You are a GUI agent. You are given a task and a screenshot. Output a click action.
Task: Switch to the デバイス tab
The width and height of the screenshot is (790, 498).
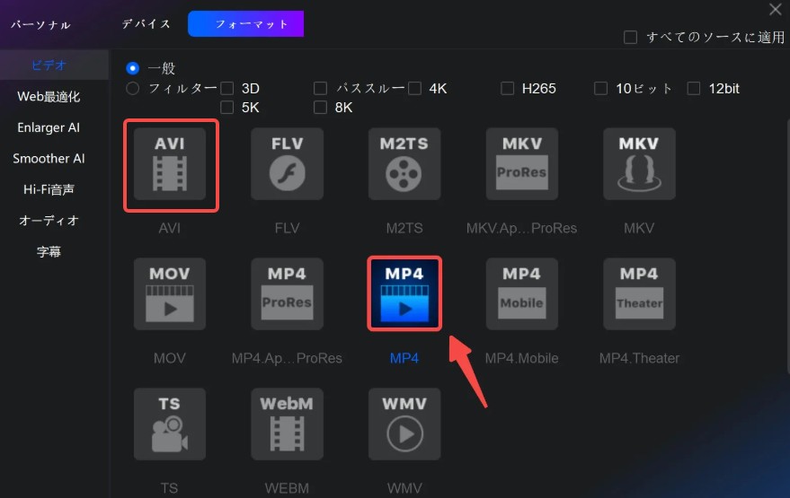click(x=146, y=23)
